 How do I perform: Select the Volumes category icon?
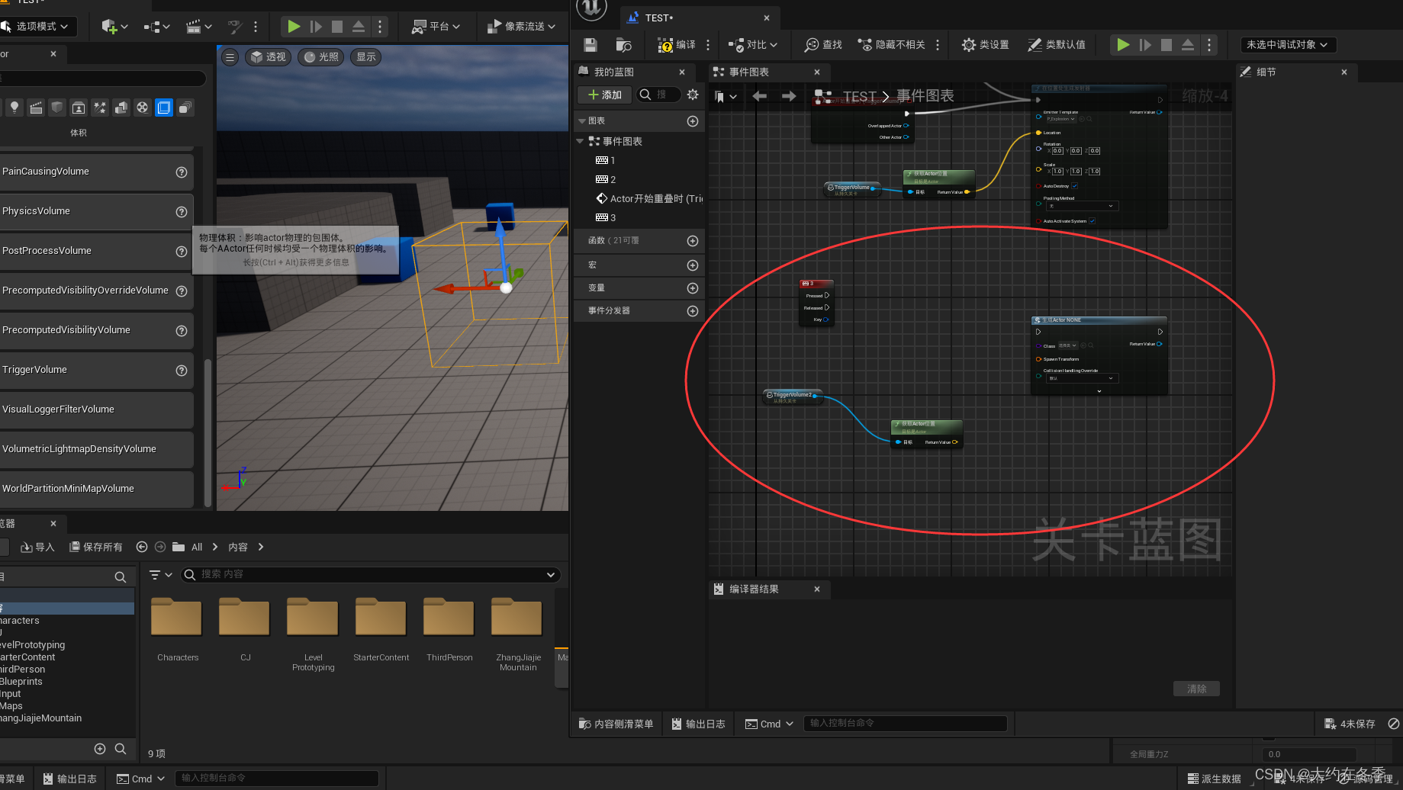click(x=164, y=108)
